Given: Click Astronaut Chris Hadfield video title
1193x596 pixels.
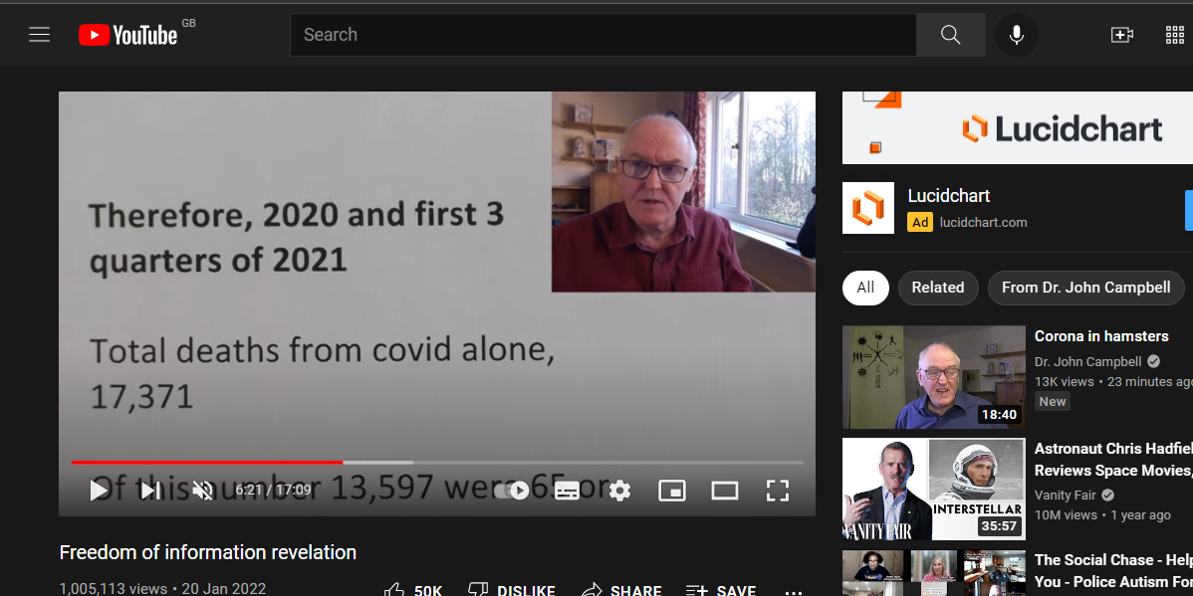Looking at the screenshot, I should point(1113,459).
